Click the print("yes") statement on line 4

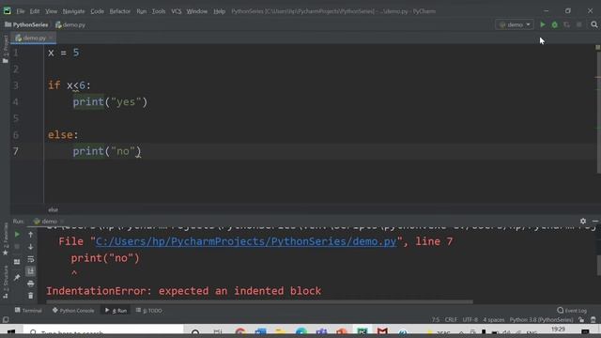tap(110, 102)
